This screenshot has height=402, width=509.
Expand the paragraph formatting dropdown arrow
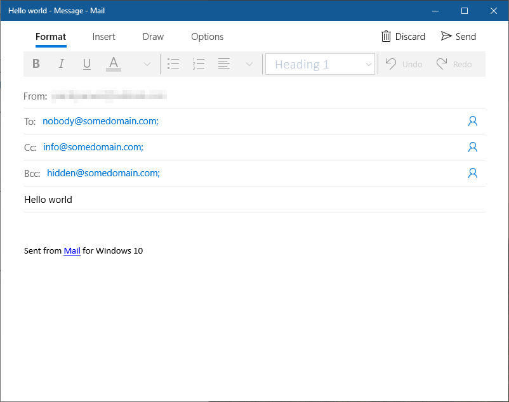249,64
